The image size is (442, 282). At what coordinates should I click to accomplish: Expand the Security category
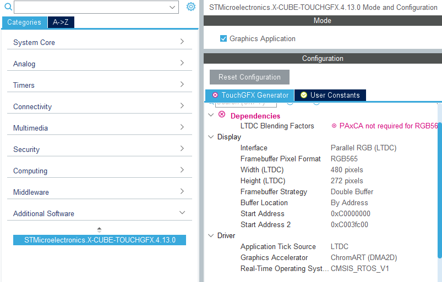click(100, 149)
